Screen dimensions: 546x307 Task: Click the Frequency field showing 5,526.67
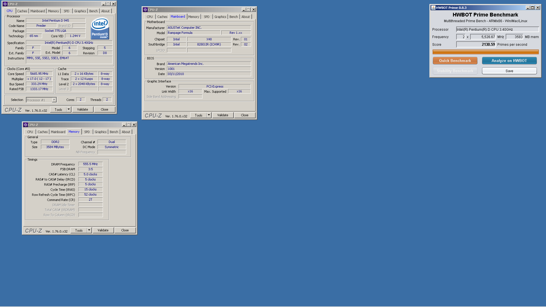pyautogui.click(x=483, y=37)
